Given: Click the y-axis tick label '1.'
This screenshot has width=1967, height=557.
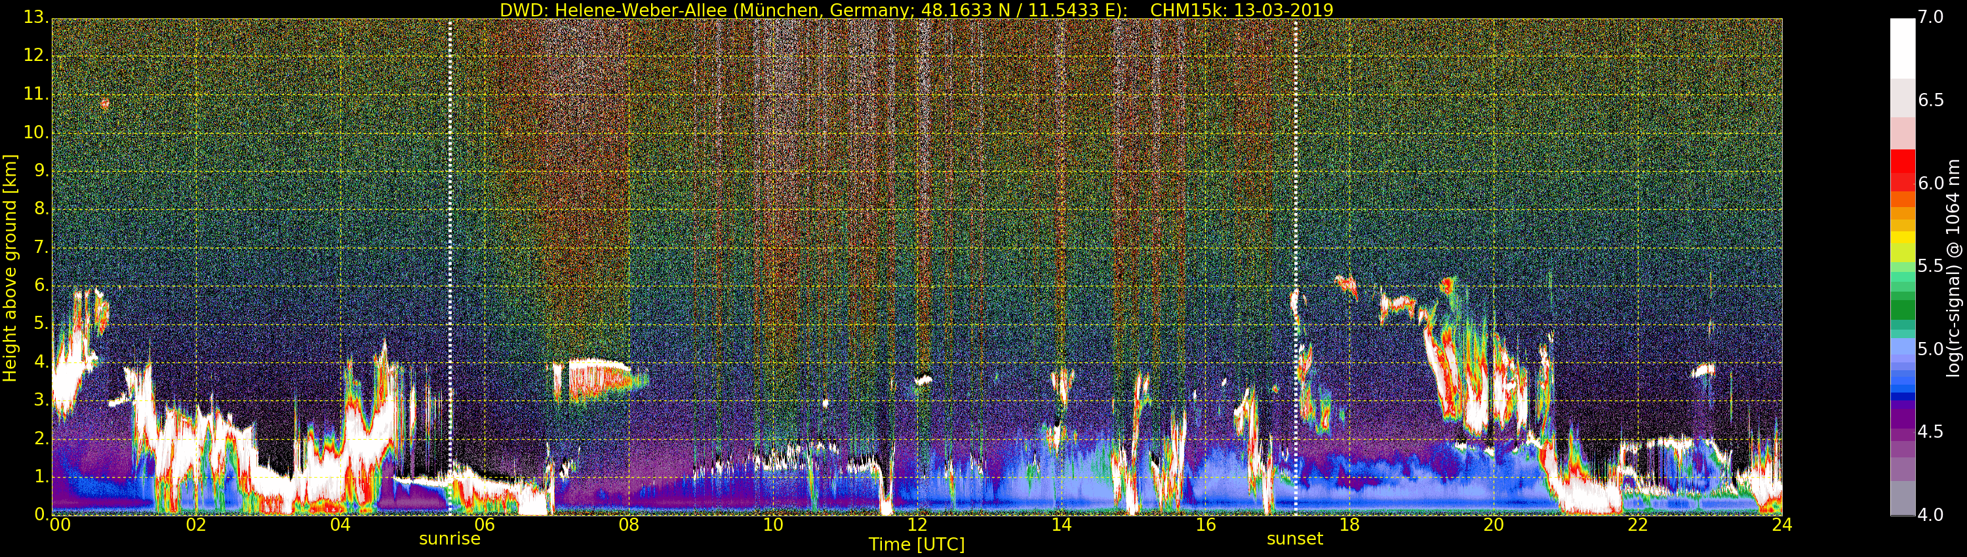Looking at the screenshot, I should click(x=42, y=476).
